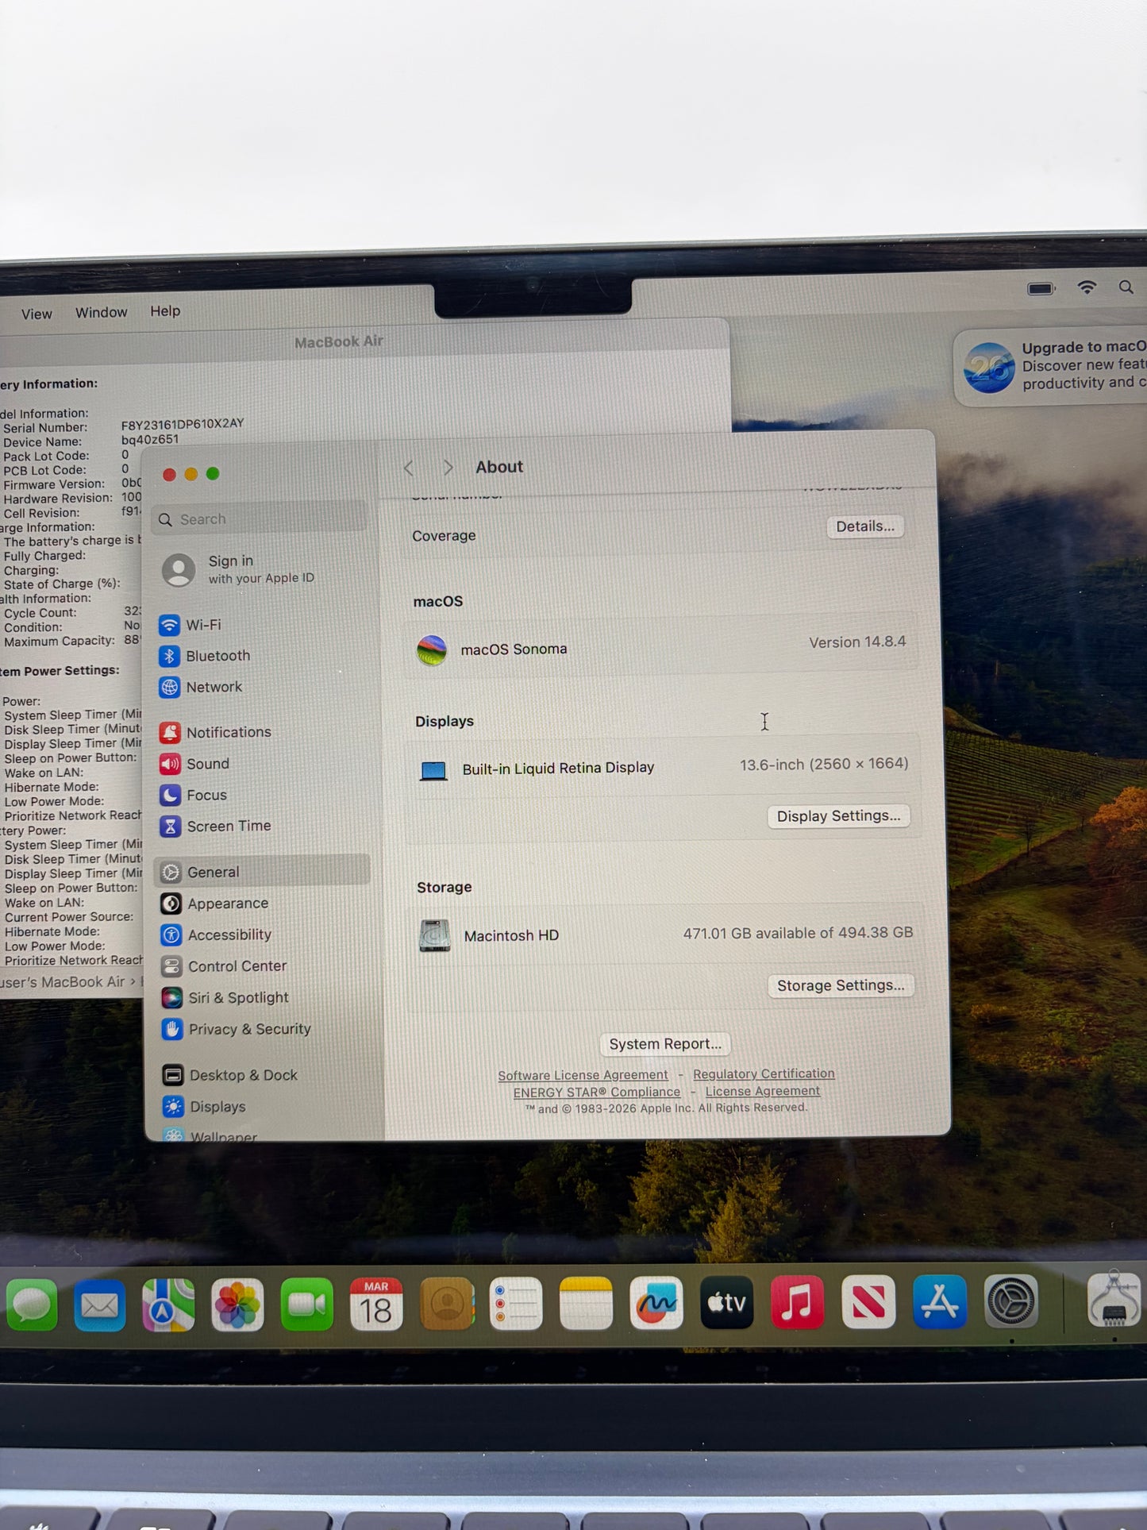Click the Macintosh HD storage row
This screenshot has height=1530, width=1147.
click(x=665, y=935)
